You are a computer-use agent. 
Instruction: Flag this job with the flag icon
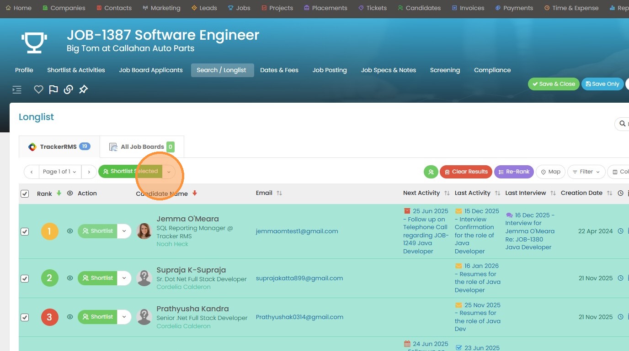(53, 89)
